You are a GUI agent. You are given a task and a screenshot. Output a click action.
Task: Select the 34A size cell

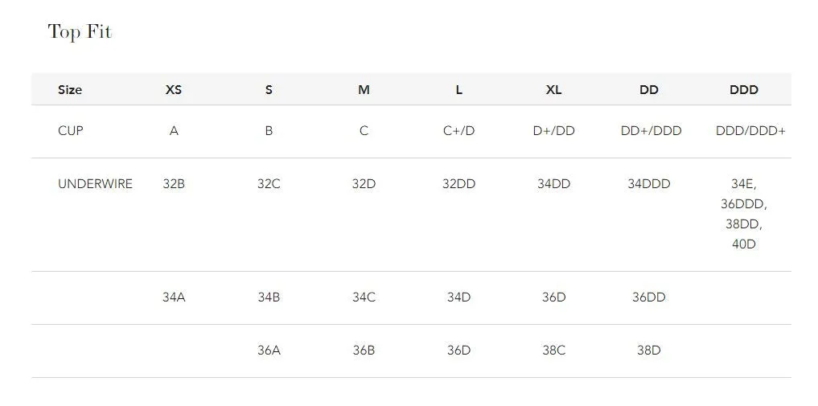tap(174, 297)
